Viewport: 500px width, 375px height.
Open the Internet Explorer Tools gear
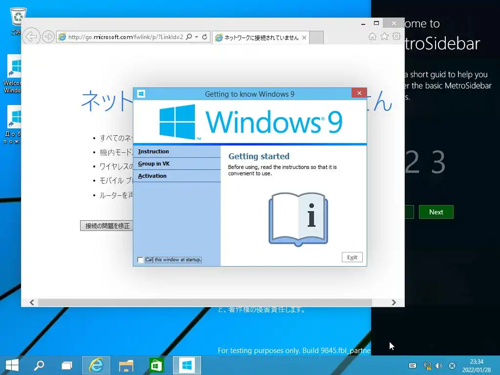(x=396, y=36)
